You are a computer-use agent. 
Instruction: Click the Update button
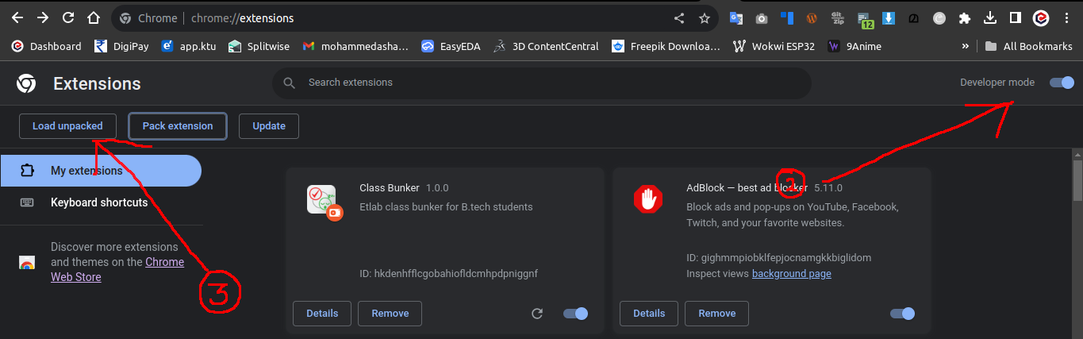coord(269,126)
